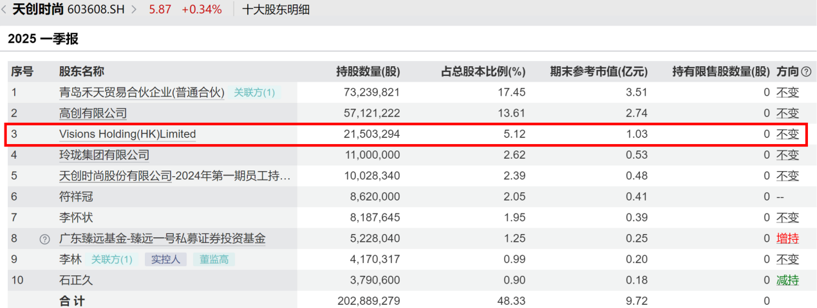
Task: Click the 增持 direction in row 8
Action: 787,239
